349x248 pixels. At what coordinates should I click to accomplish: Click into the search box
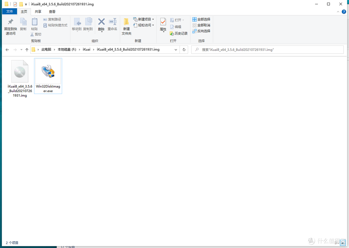tap(267, 50)
